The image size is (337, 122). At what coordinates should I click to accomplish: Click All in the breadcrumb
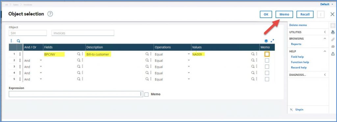point(7,5)
